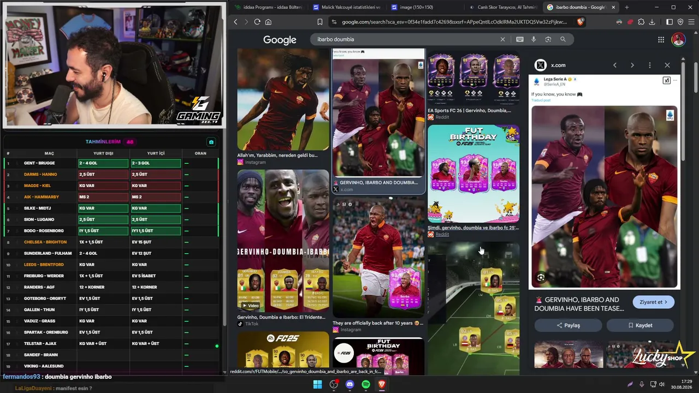Switch to the Canlı Skor Tarayıcısı tab

502,7
